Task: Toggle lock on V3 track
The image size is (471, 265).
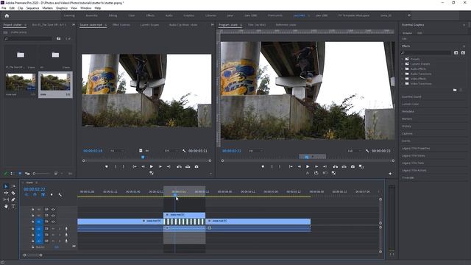Action: [32, 209]
